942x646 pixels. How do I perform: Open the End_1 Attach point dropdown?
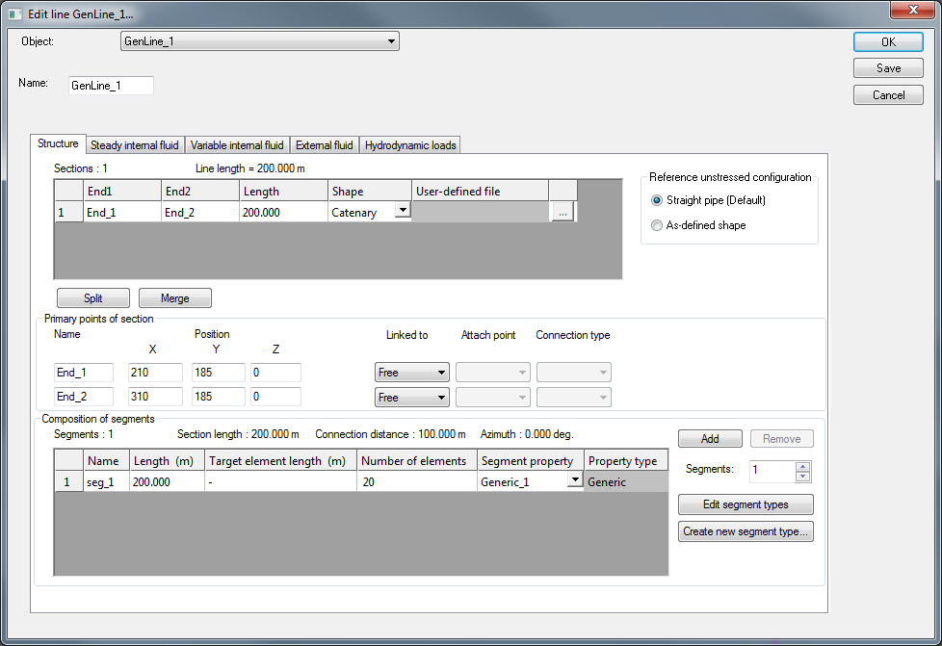492,373
